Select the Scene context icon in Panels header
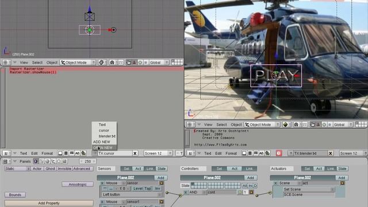The width and height of the screenshot is (368, 207). (x=64, y=161)
